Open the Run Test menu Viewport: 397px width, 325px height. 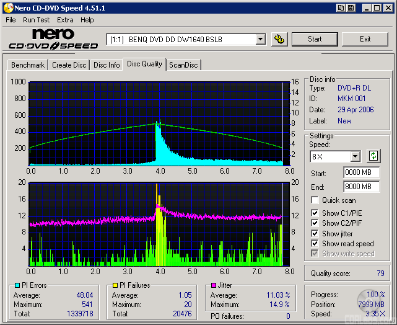(x=36, y=20)
